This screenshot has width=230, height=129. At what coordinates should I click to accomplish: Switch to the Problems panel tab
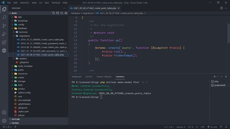[x=77, y=77]
